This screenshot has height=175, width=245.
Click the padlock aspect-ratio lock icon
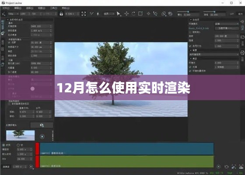coord(61,14)
